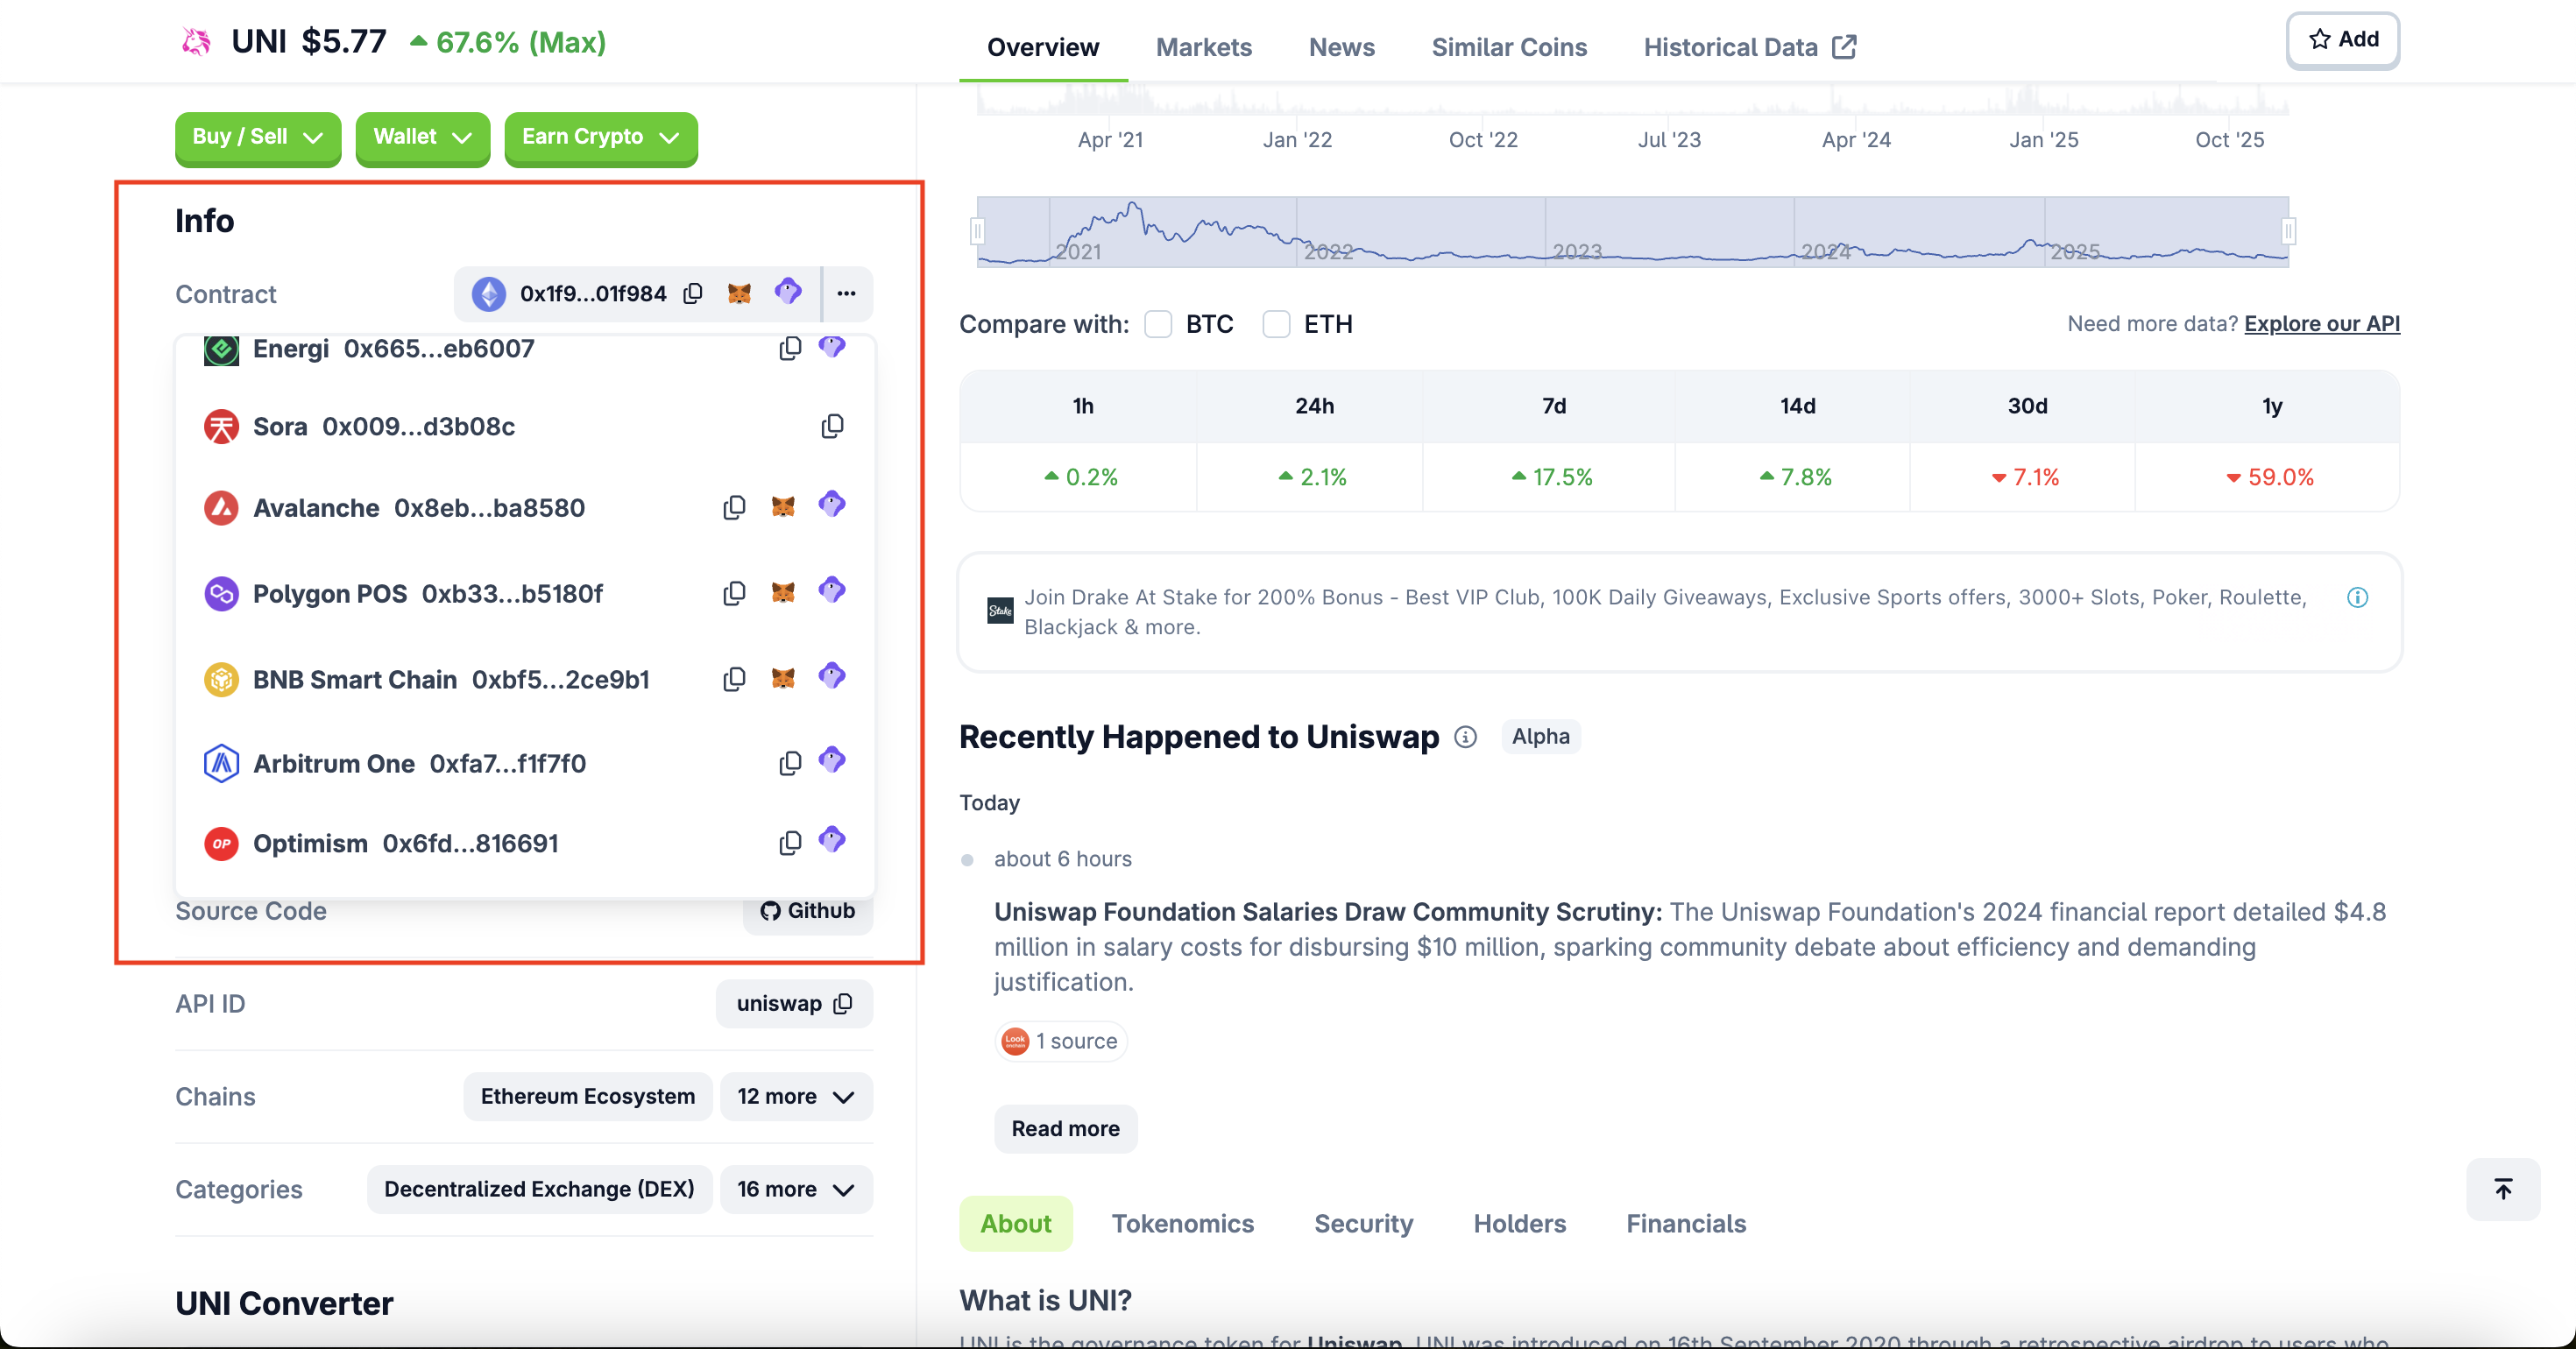Copy the Polygon POS contract address
Viewport: 2576px width, 1349px height.
click(x=734, y=593)
